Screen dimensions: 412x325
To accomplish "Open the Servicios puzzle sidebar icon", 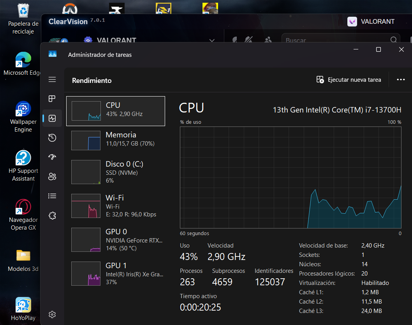I will pyautogui.click(x=52, y=216).
